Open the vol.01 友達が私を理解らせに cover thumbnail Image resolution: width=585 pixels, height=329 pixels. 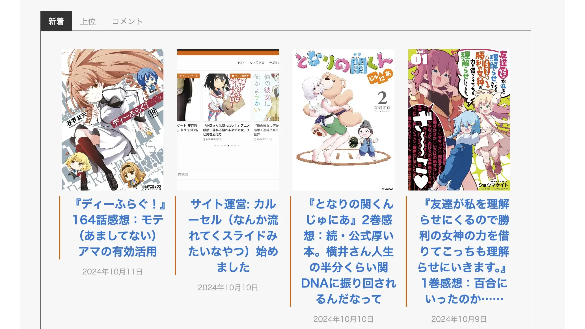point(459,120)
